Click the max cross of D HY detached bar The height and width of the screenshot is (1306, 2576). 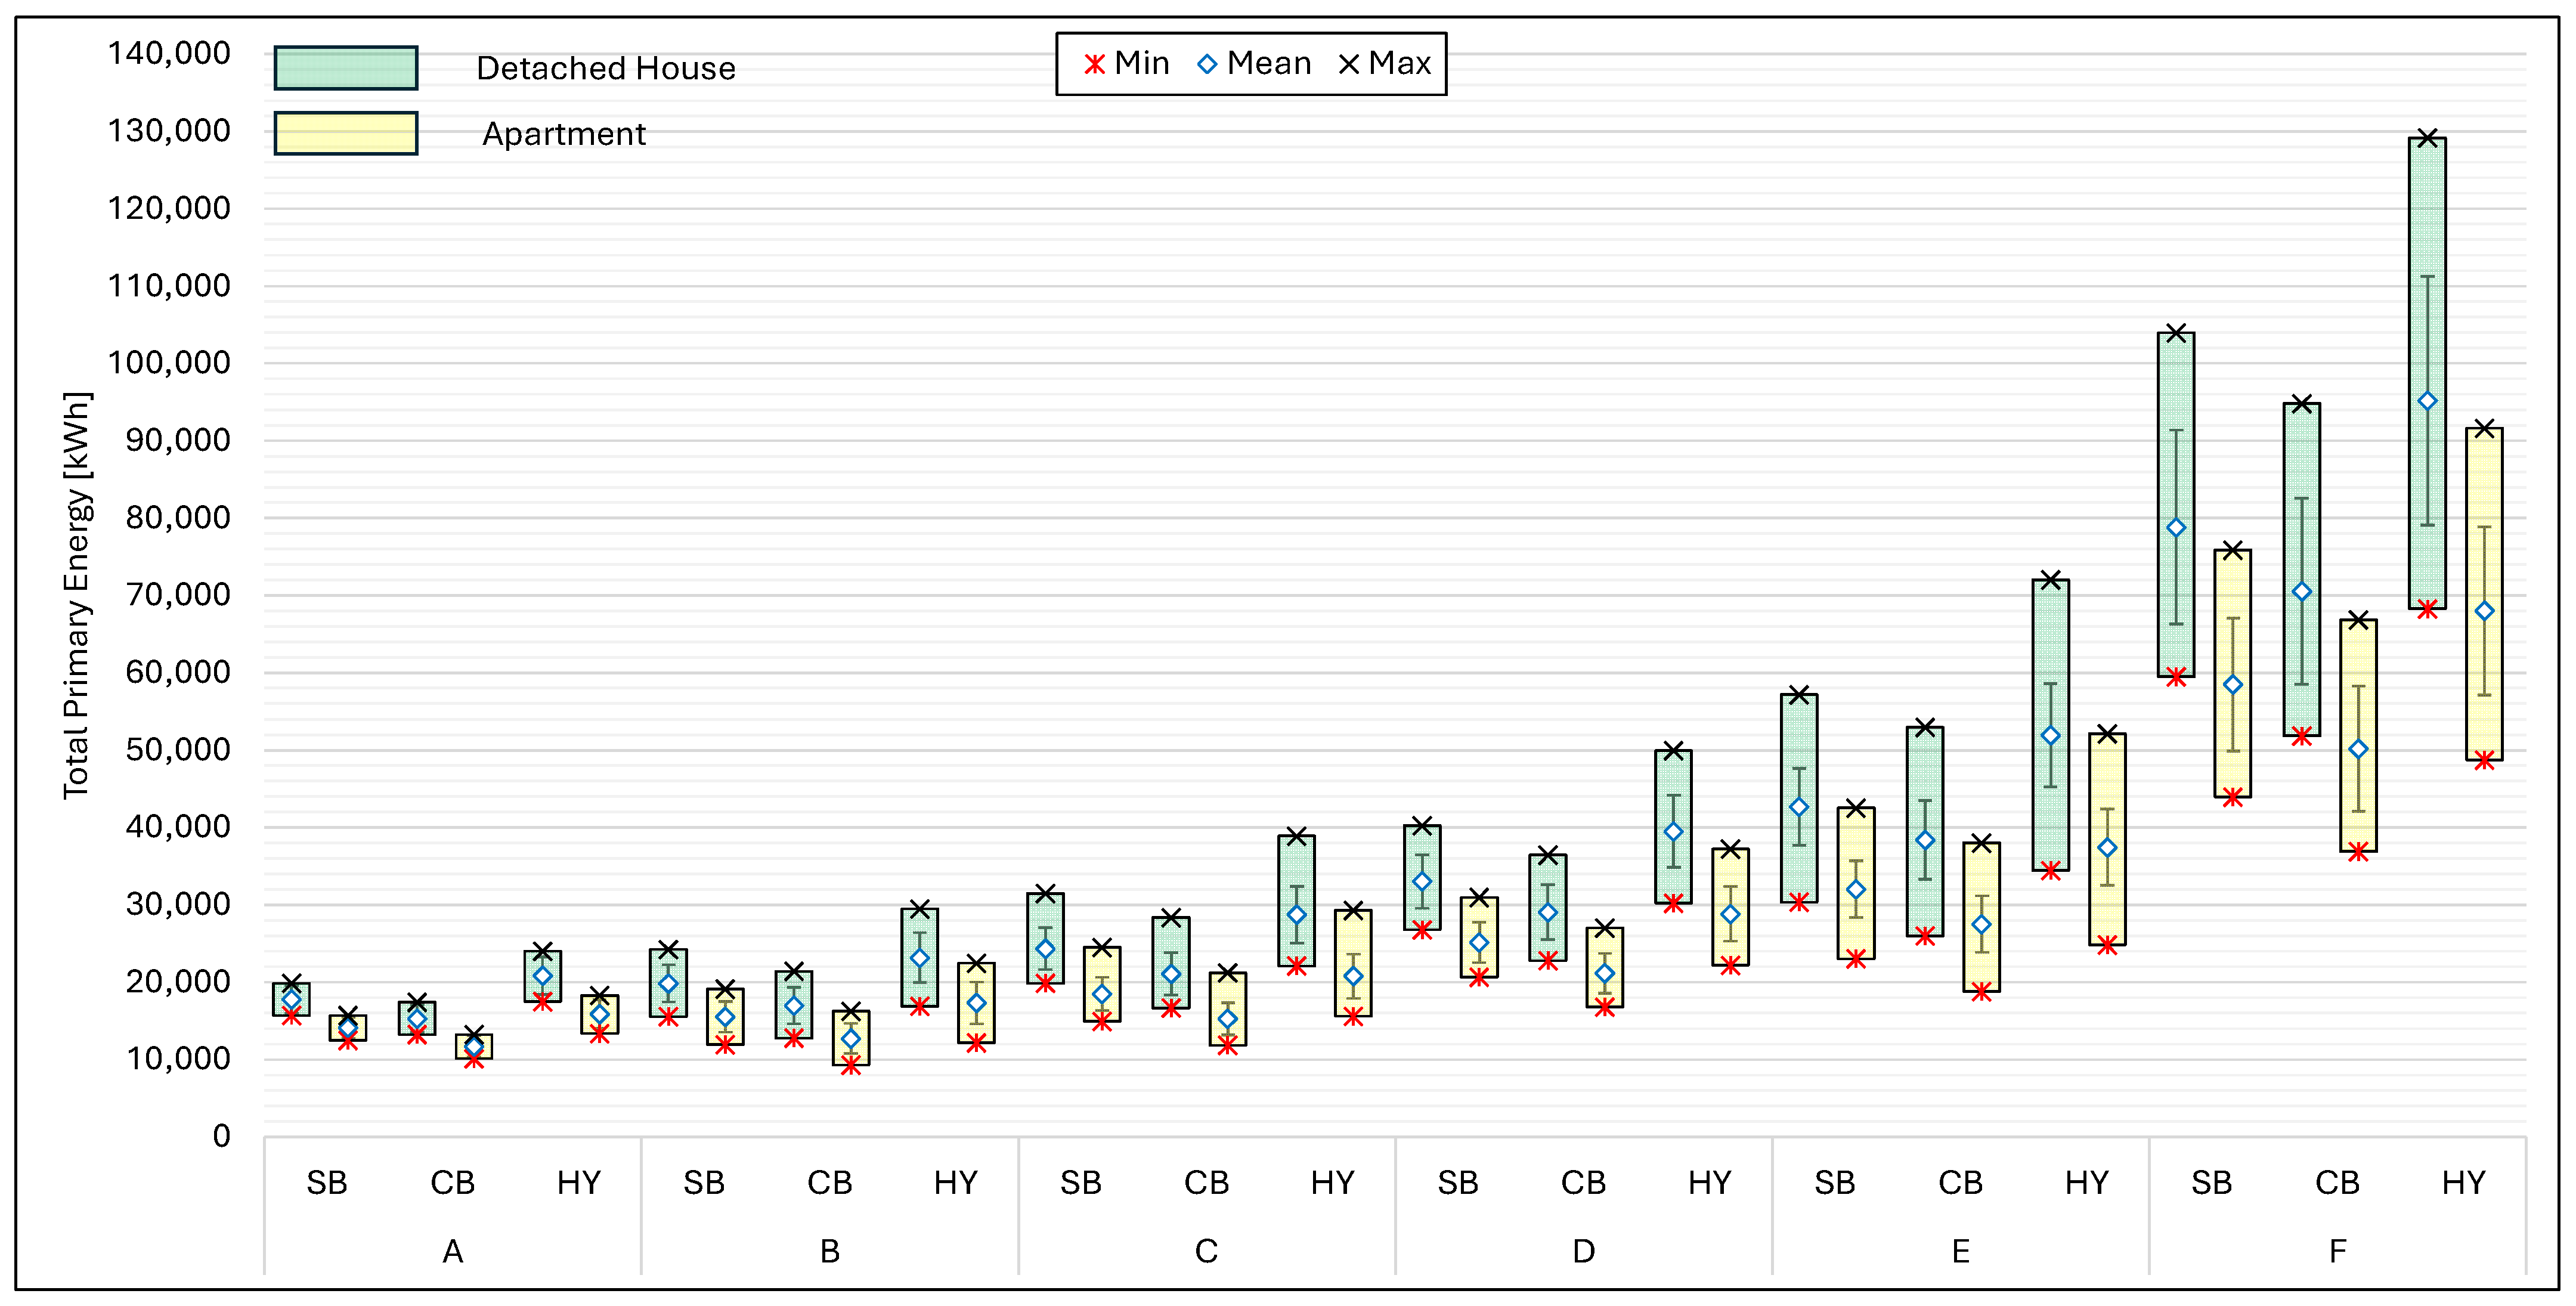(1673, 750)
